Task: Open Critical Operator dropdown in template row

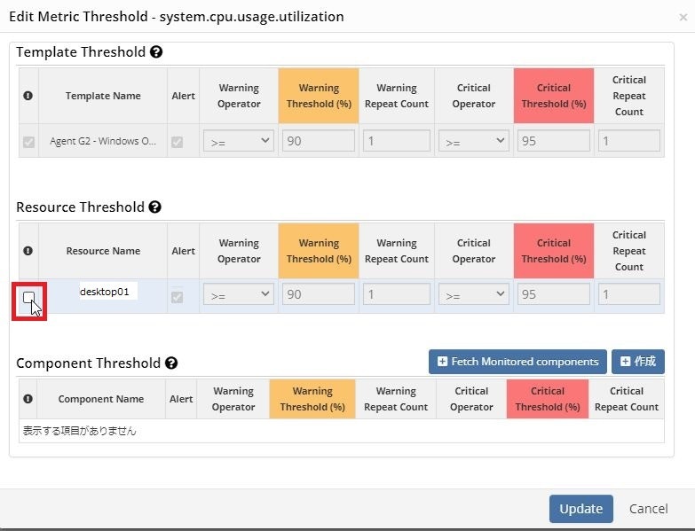Action: tap(473, 141)
